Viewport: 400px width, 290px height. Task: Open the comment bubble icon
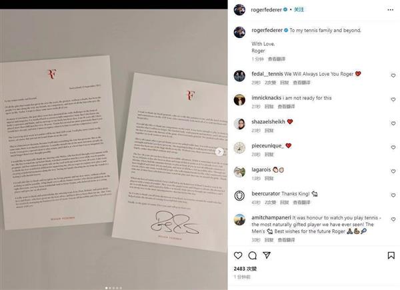252,255
